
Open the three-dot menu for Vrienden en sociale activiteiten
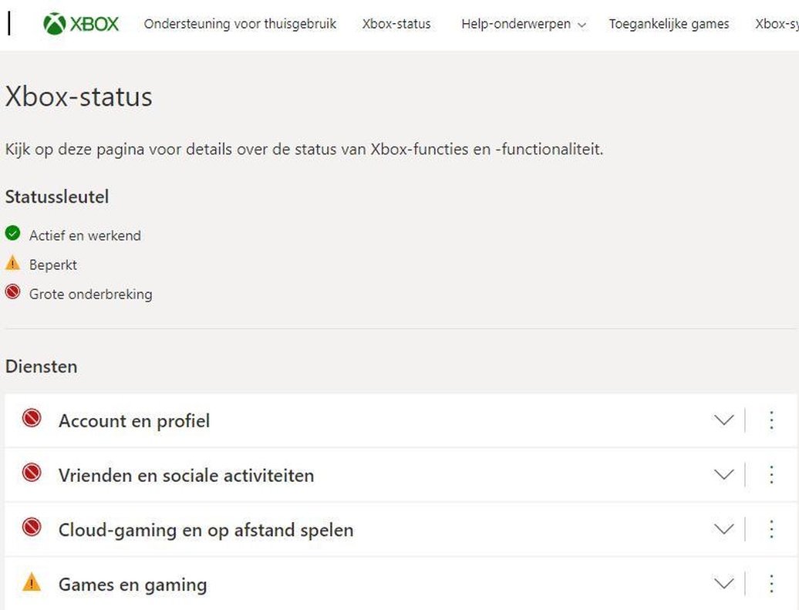click(x=771, y=475)
